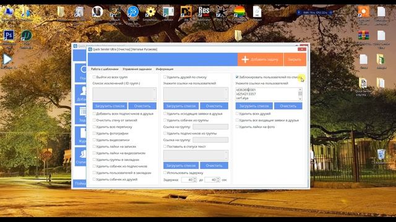Image resolution: width=396 pixels, height=222 pixels.
Task: Tick Удалить собачек из друзей
Action: tap(94, 179)
